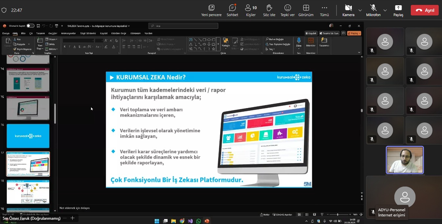Open the Yerleştir arrange menu
Image resolution: width=442 pixels, height=224 pixels.
coord(226,44)
